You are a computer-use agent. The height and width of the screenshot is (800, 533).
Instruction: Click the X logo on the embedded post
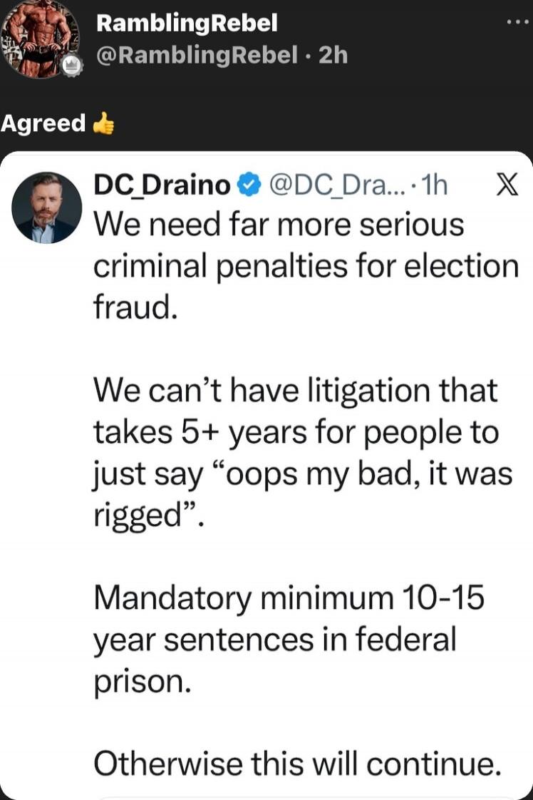(x=509, y=184)
